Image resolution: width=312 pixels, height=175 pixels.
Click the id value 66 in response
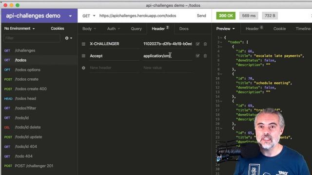coord(250,52)
